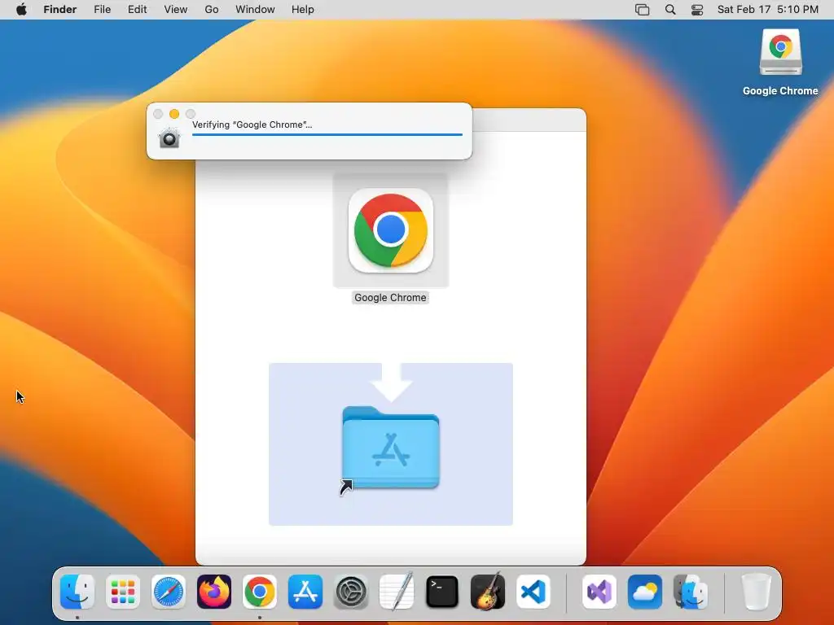Image resolution: width=834 pixels, height=625 pixels.
Task: Open Terminal in the Dock
Action: point(442,592)
